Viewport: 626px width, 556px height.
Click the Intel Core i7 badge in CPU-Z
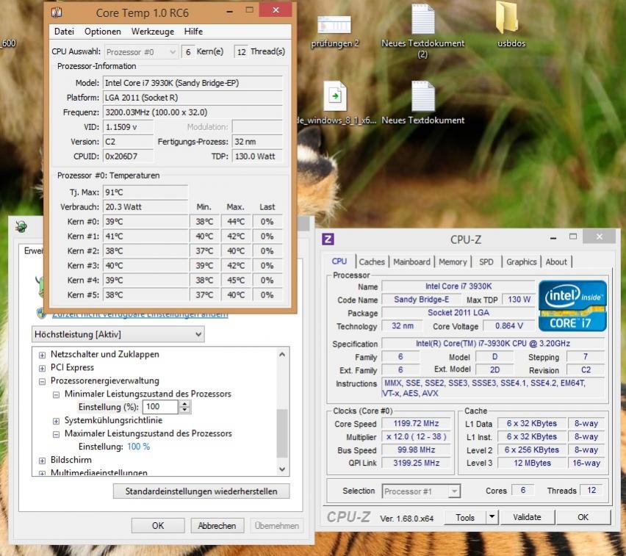(x=572, y=306)
